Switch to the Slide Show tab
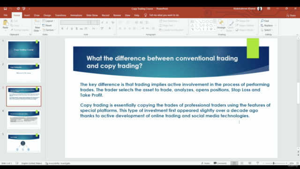 (92, 15)
